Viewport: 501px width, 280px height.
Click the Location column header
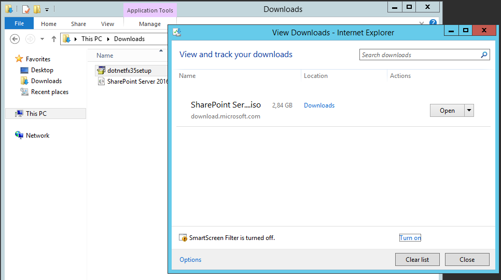click(x=316, y=75)
